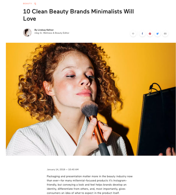This screenshot has width=176, height=195.
Task: Click the 10 Clean Beauty Brands headline
Action: (78, 15)
